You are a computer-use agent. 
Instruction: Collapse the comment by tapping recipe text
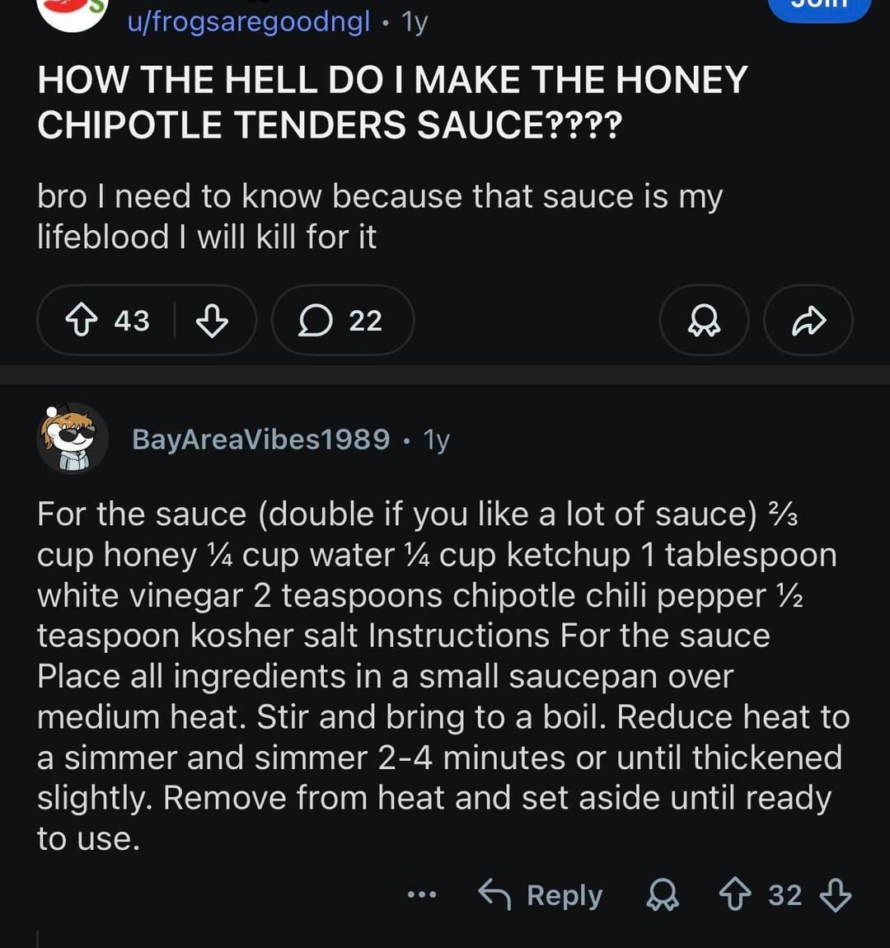pos(437,676)
